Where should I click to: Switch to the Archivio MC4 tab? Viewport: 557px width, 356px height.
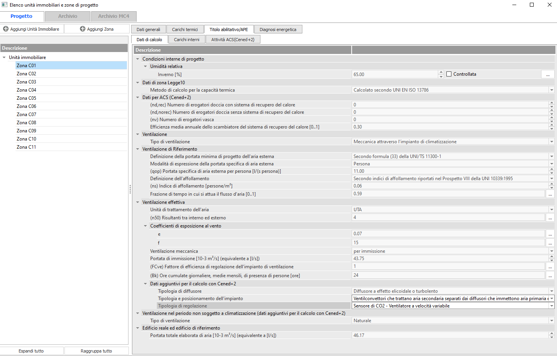click(113, 16)
